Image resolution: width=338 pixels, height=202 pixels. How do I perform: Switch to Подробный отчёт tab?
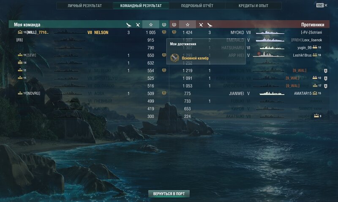click(x=197, y=6)
